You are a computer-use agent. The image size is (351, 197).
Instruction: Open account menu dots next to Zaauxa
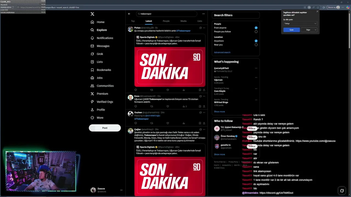click(121, 190)
